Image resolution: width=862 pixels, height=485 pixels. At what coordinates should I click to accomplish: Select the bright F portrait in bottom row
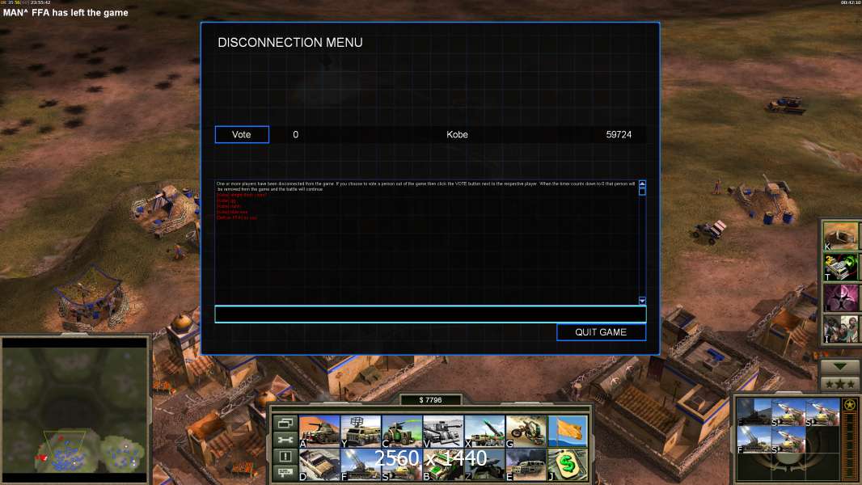pyautogui.click(x=754, y=440)
